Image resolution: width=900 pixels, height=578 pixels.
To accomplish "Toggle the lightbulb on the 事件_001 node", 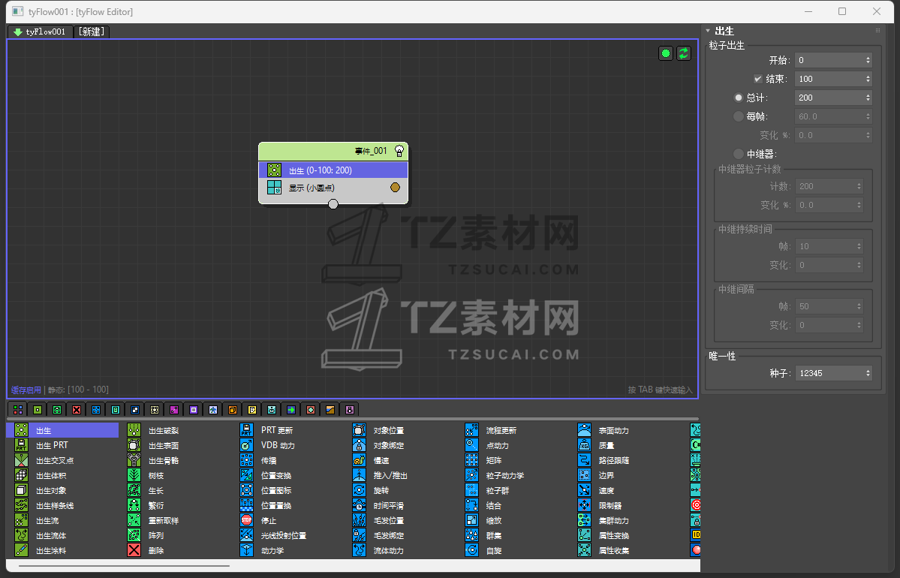I will click(x=399, y=151).
